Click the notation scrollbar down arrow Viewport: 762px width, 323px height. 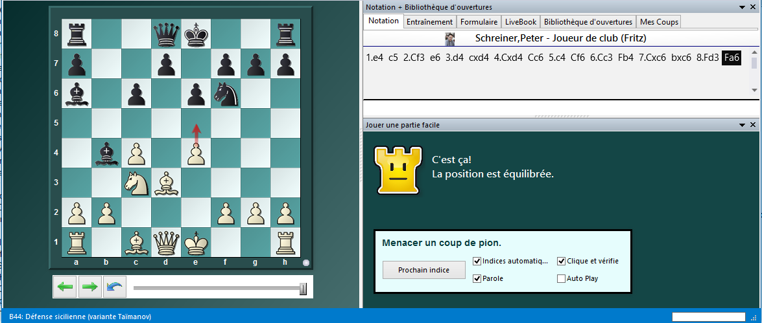754,90
